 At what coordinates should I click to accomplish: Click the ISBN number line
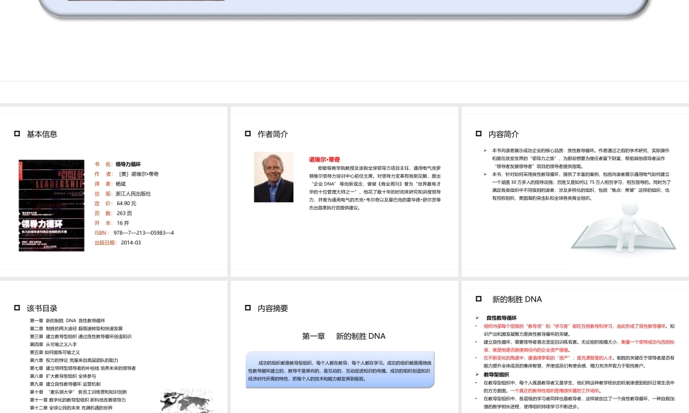[134, 233]
